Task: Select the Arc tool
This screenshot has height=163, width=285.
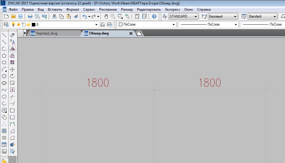Action: (4, 69)
